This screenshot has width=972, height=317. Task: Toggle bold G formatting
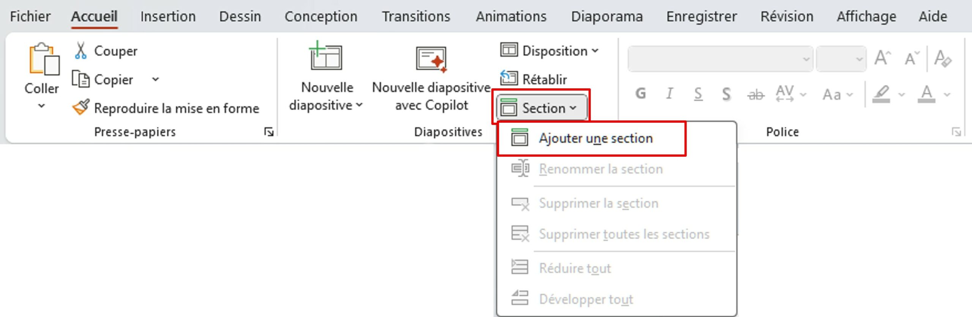(x=641, y=94)
